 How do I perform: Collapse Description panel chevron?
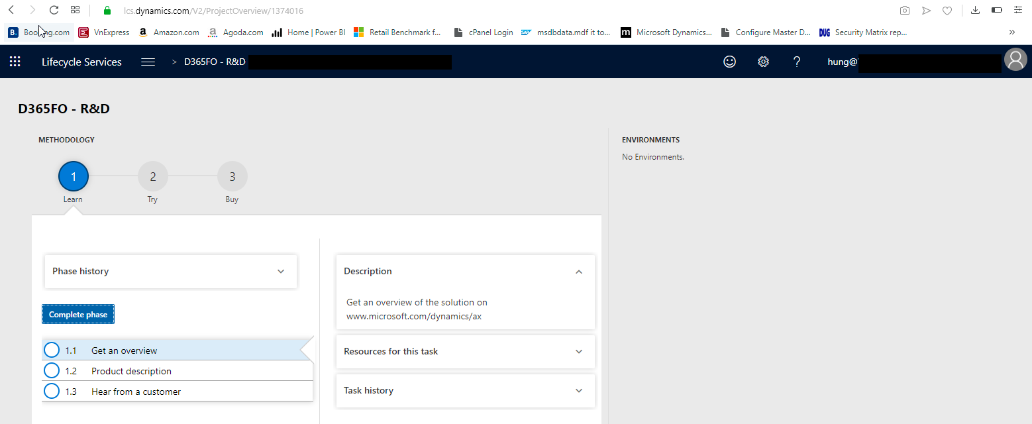(x=579, y=272)
